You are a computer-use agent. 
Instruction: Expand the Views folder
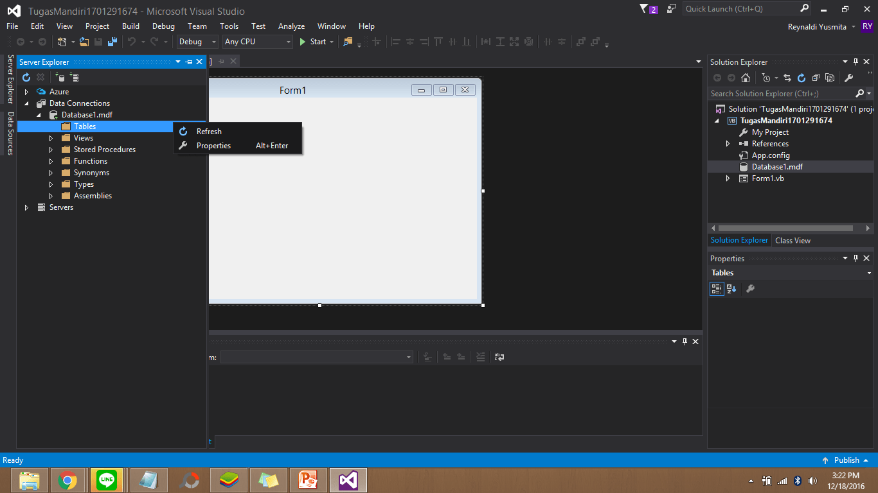coord(51,138)
